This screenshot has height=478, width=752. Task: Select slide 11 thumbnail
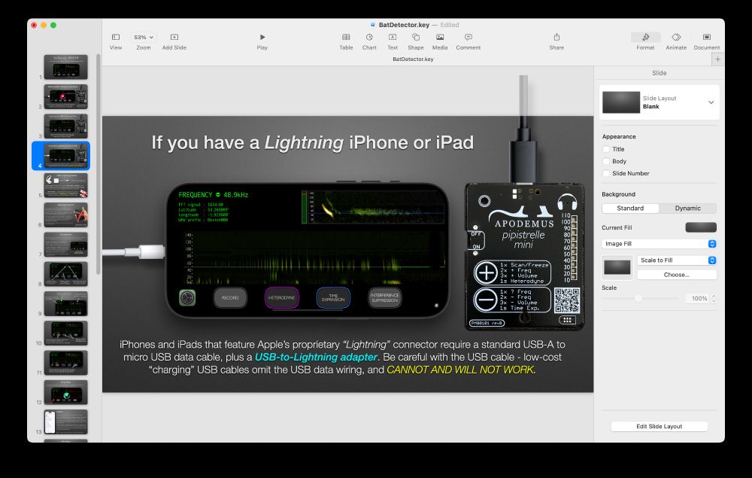pos(65,362)
